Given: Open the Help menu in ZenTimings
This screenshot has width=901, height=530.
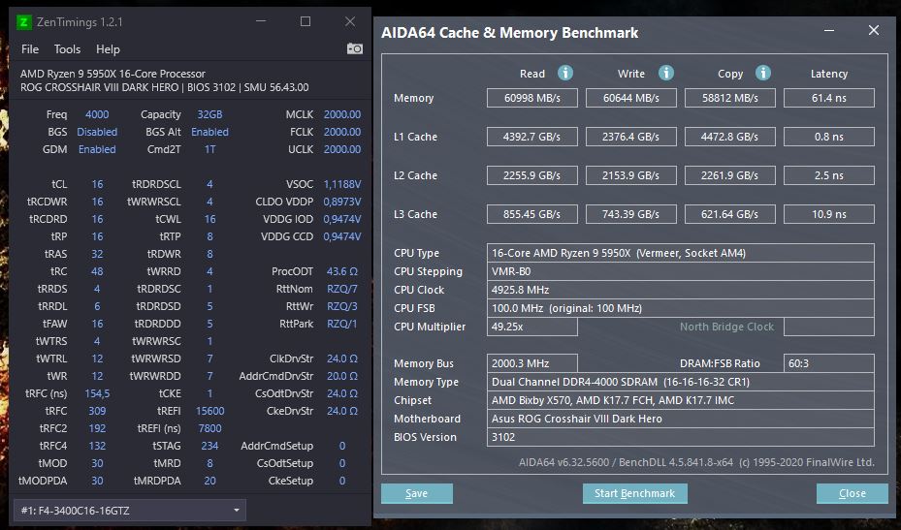Looking at the screenshot, I should pos(108,49).
